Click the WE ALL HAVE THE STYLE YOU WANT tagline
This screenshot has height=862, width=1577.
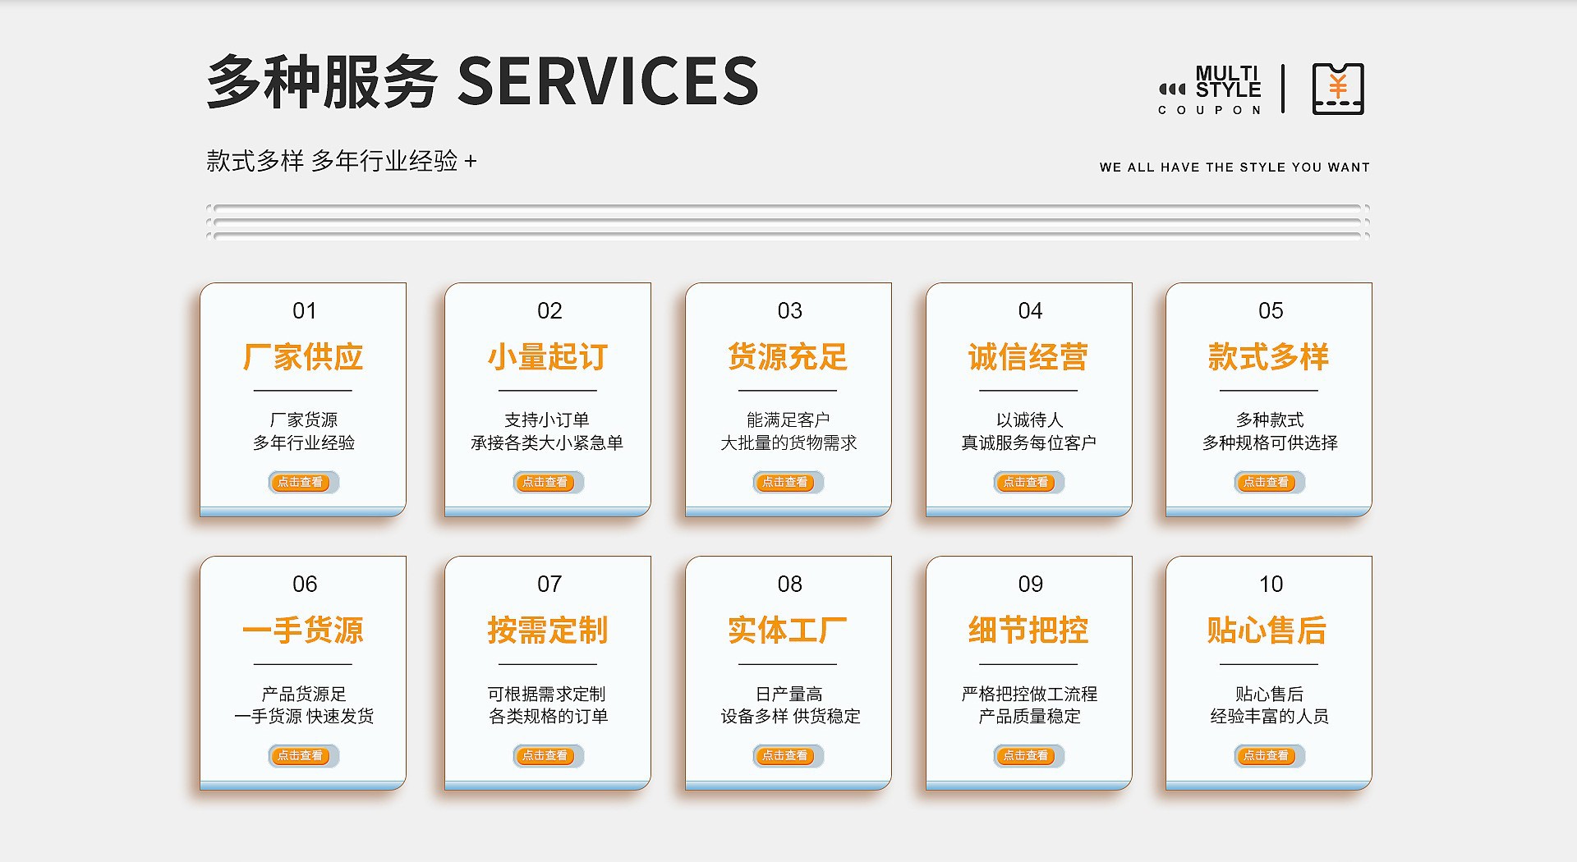[x=1235, y=167]
